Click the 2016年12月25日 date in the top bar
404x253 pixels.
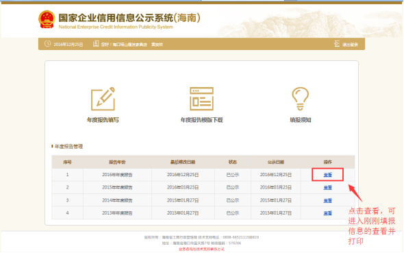(x=68, y=45)
